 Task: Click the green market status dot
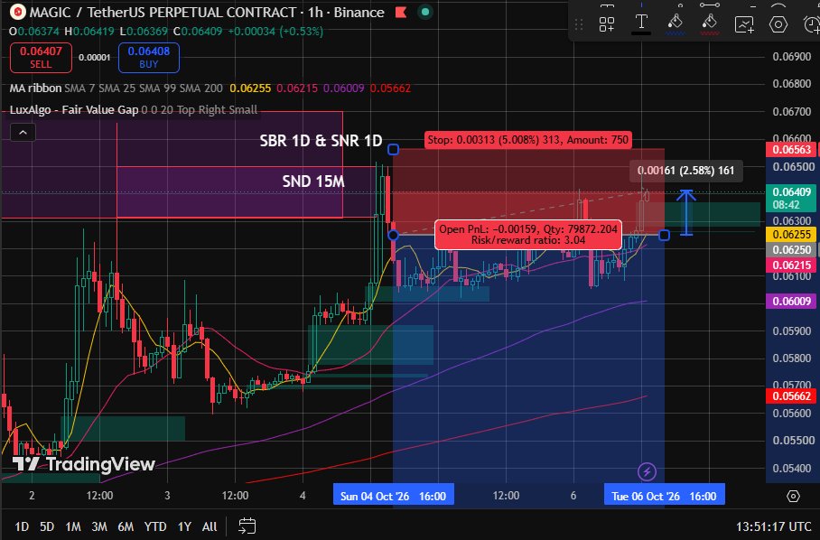coord(425,12)
